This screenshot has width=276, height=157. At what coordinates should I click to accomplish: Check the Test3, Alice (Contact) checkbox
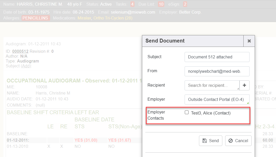(187, 112)
